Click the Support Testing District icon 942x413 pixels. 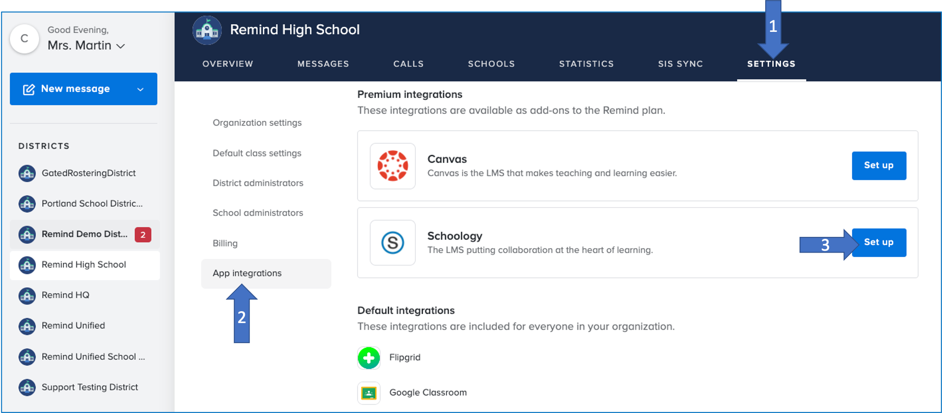click(27, 387)
